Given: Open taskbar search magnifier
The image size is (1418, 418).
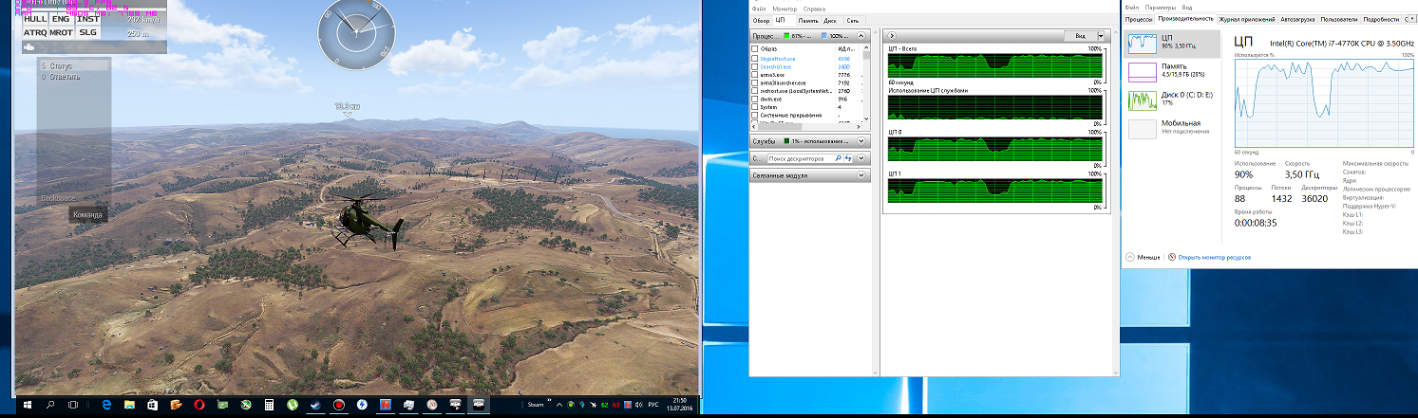Looking at the screenshot, I should [50, 405].
